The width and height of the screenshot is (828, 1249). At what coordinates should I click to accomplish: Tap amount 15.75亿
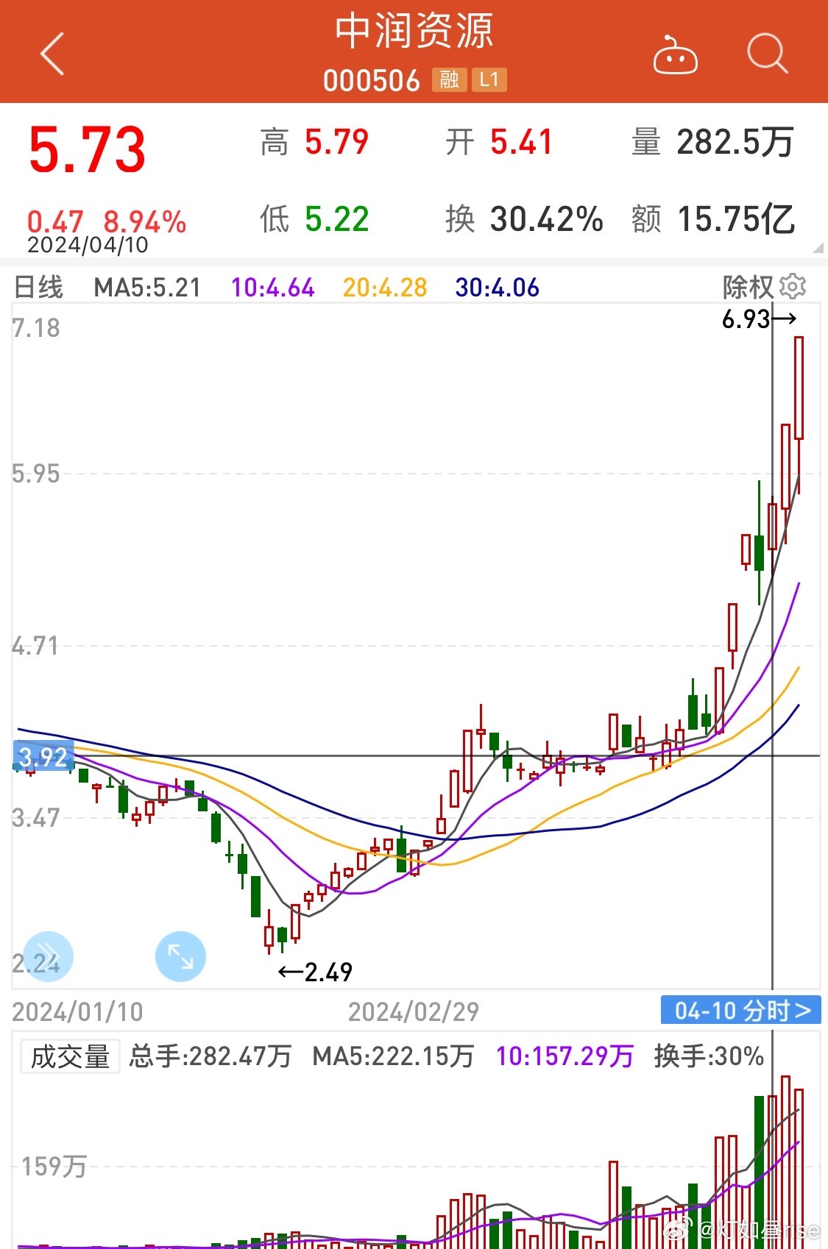click(736, 219)
